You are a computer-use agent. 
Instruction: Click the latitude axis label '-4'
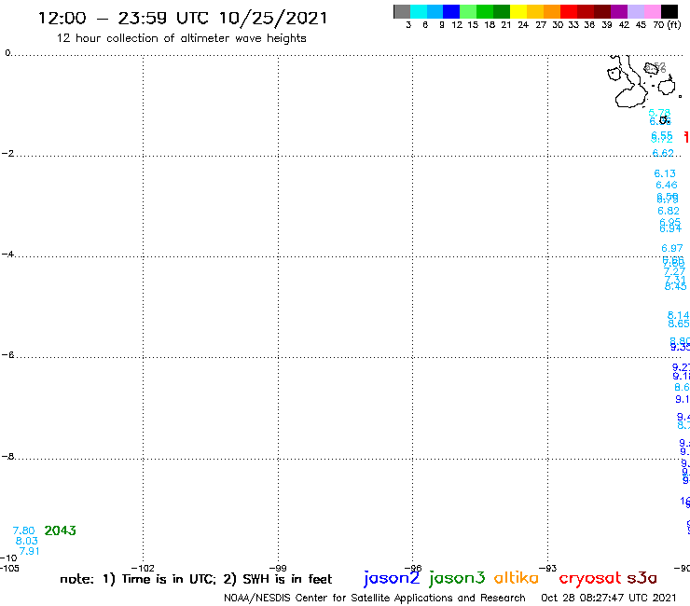tap(7, 254)
